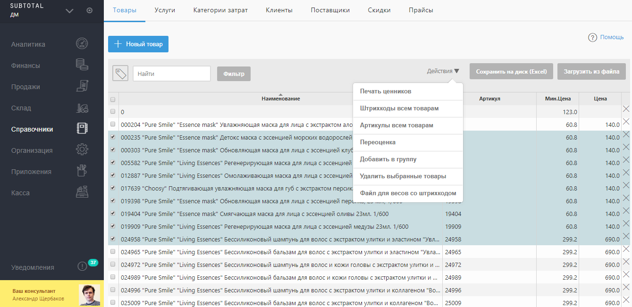This screenshot has height=307, width=632.
Task: Click Сохранить на диск (Excel) button
Action: tap(511, 72)
